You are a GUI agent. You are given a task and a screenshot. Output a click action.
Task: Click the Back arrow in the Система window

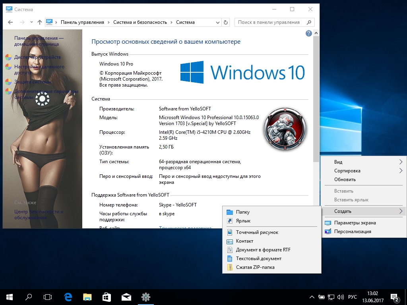10,22
